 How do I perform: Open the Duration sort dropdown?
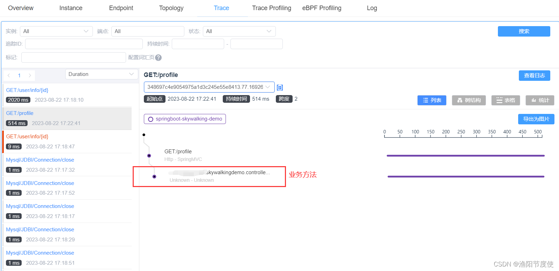coord(102,74)
